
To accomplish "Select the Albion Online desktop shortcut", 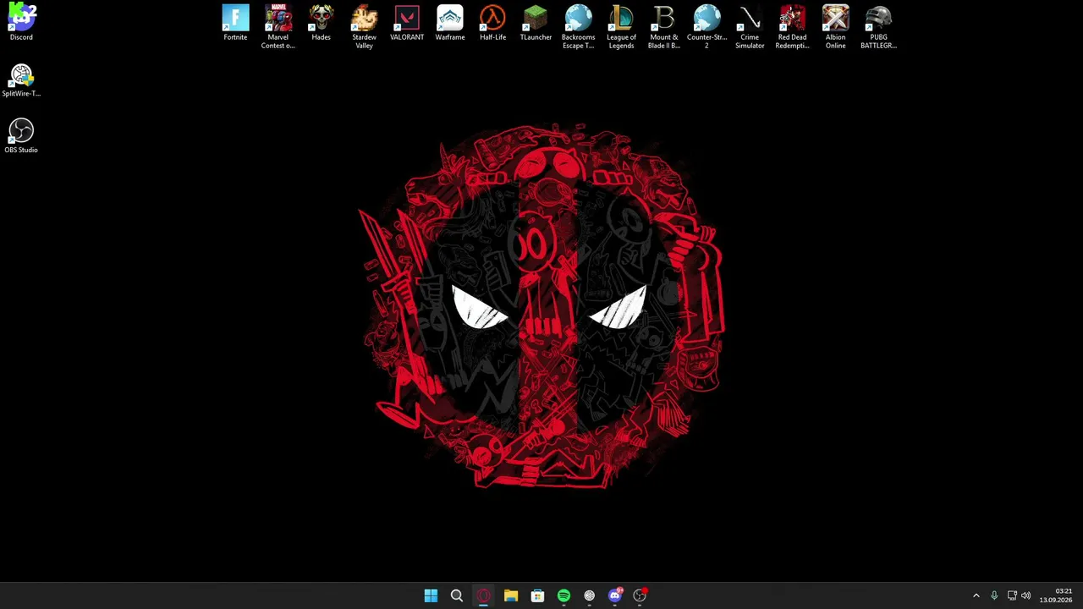I will [836, 26].
